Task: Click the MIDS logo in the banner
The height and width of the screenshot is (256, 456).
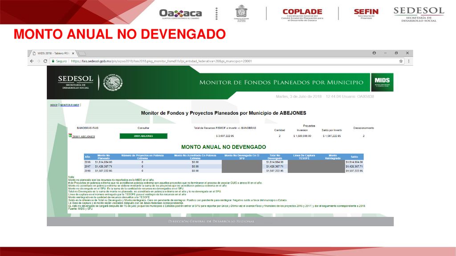Action: [x=382, y=82]
